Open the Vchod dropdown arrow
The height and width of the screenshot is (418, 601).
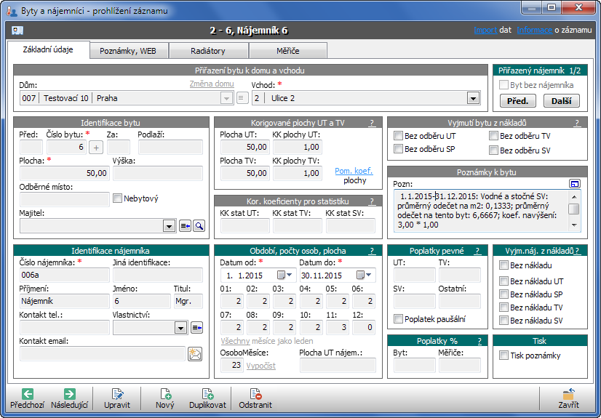click(x=473, y=98)
